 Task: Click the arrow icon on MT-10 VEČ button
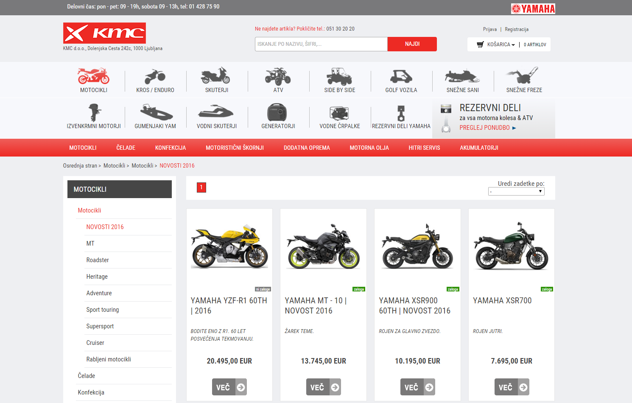pos(335,387)
